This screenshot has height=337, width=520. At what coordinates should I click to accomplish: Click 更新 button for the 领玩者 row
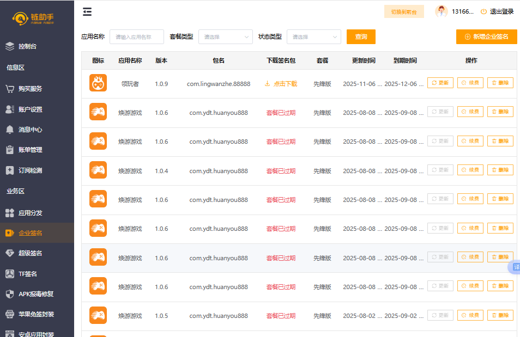click(440, 83)
